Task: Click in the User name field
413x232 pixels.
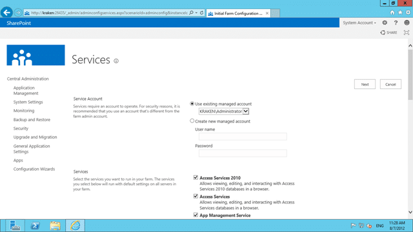Action: [x=243, y=137]
